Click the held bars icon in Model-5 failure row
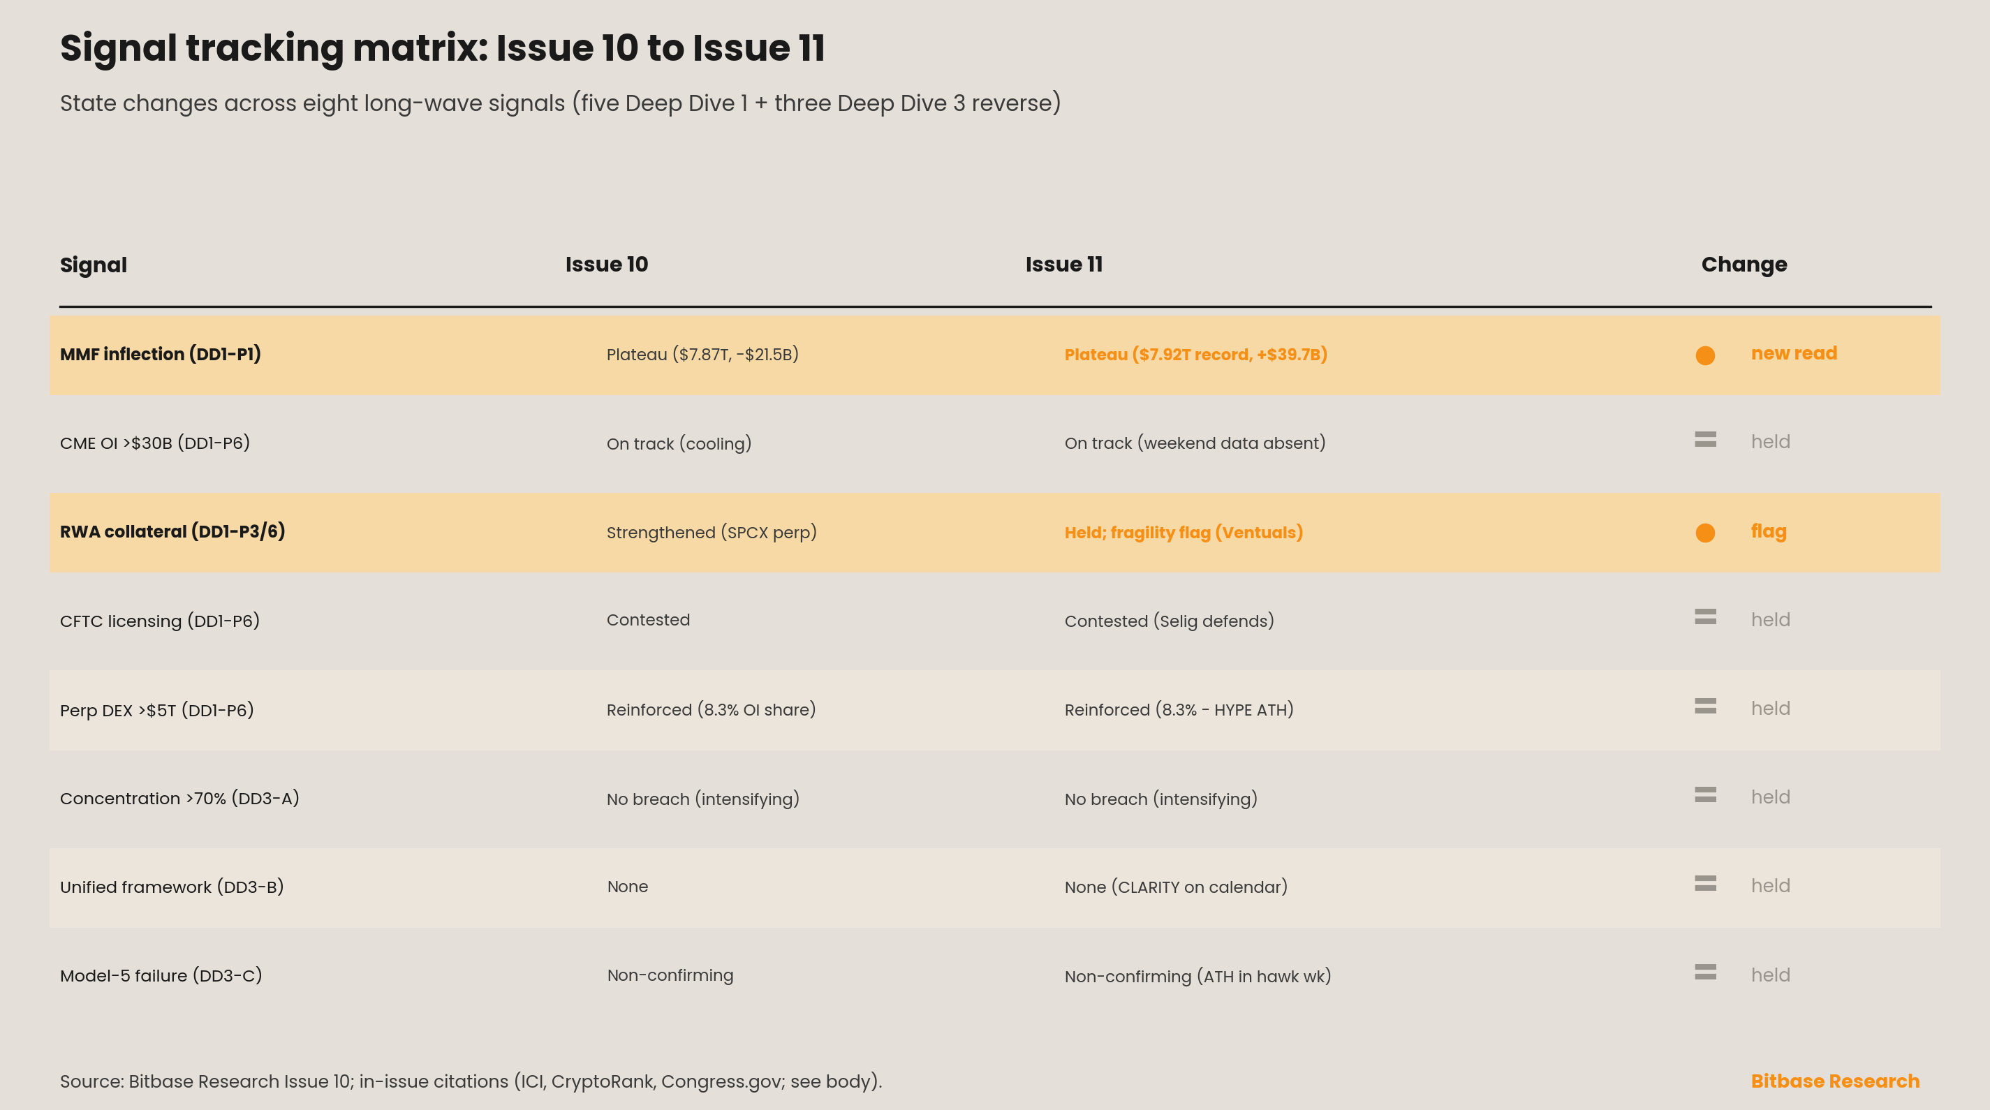Viewport: 1990px width, 1110px height. click(x=1705, y=972)
